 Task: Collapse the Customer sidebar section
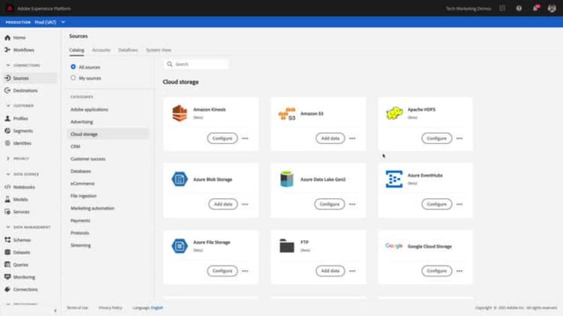(8, 106)
